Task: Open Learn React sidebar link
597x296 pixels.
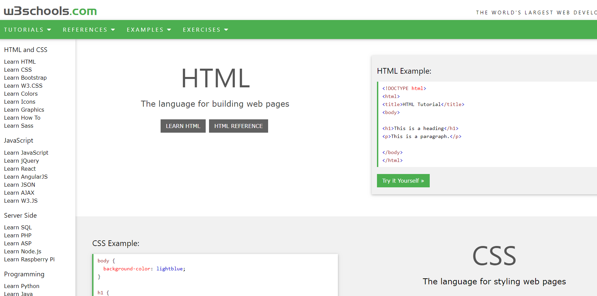Action: coord(20,169)
